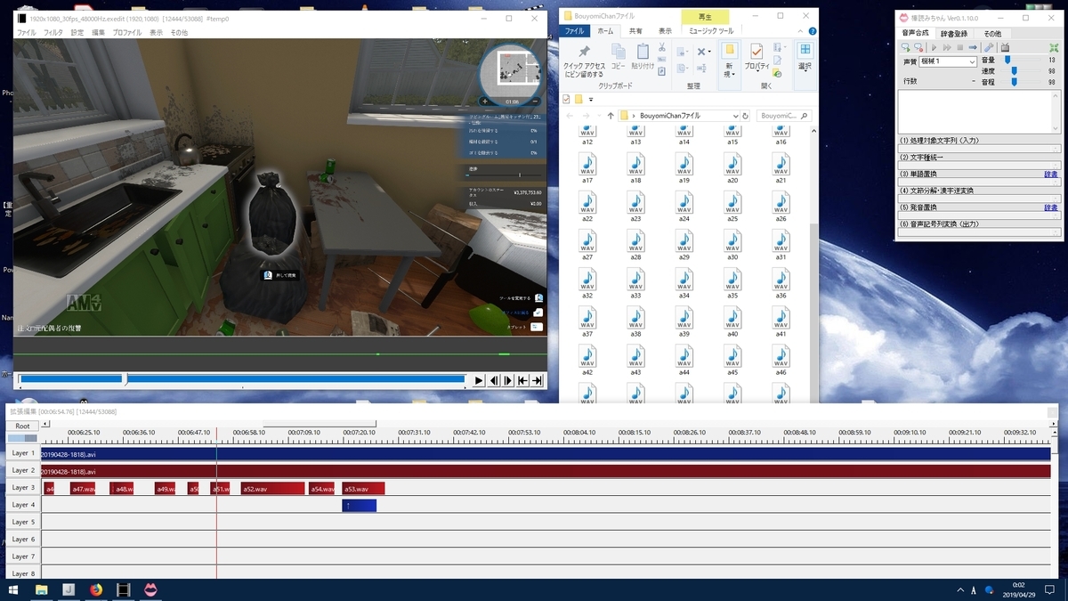This screenshot has width=1068, height=601.
Task: Click 辞書 link beside 発音置換
Action: click(1051, 207)
